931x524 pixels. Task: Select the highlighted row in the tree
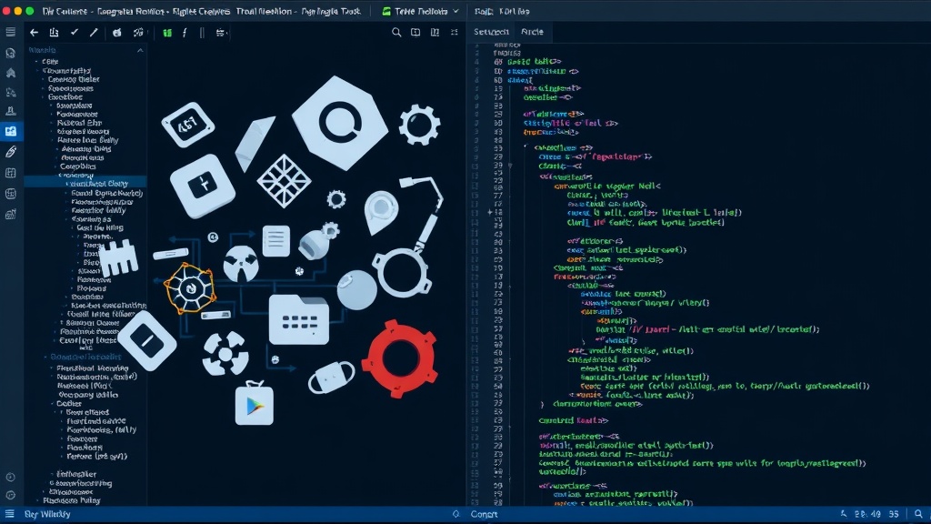(85, 184)
